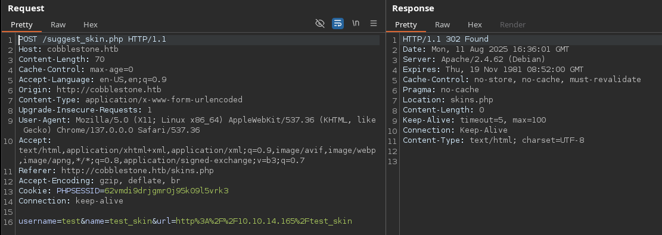
Task: Switch to Response Pretty tab
Action: [406, 25]
